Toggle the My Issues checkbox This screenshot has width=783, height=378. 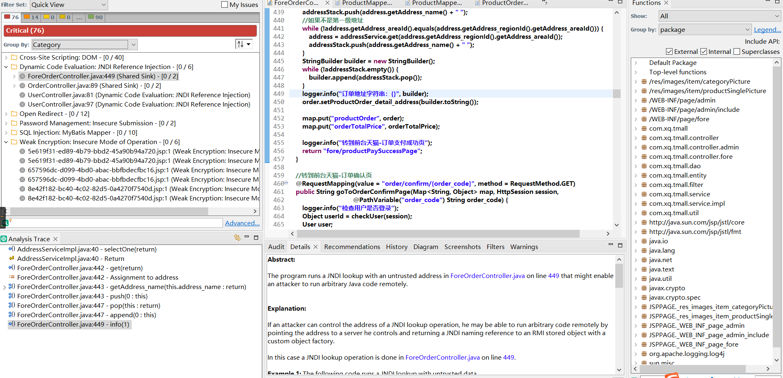(224, 4)
